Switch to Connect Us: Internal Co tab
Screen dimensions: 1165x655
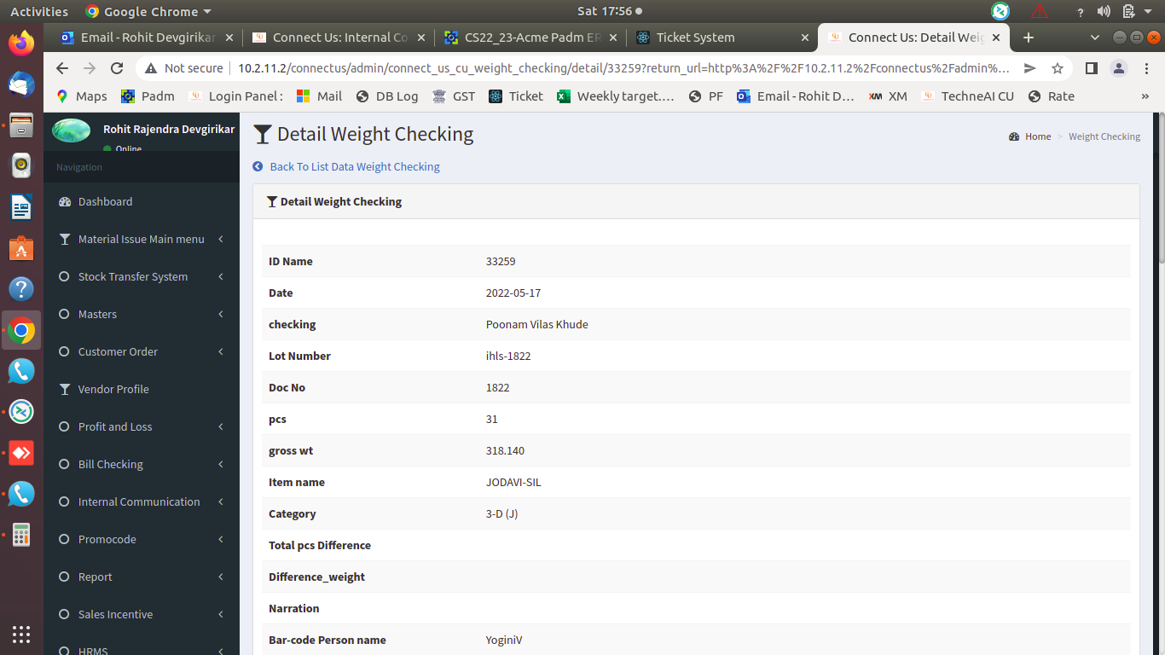pyautogui.click(x=339, y=38)
